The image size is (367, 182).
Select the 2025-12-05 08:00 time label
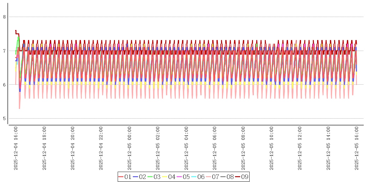tap(243, 148)
